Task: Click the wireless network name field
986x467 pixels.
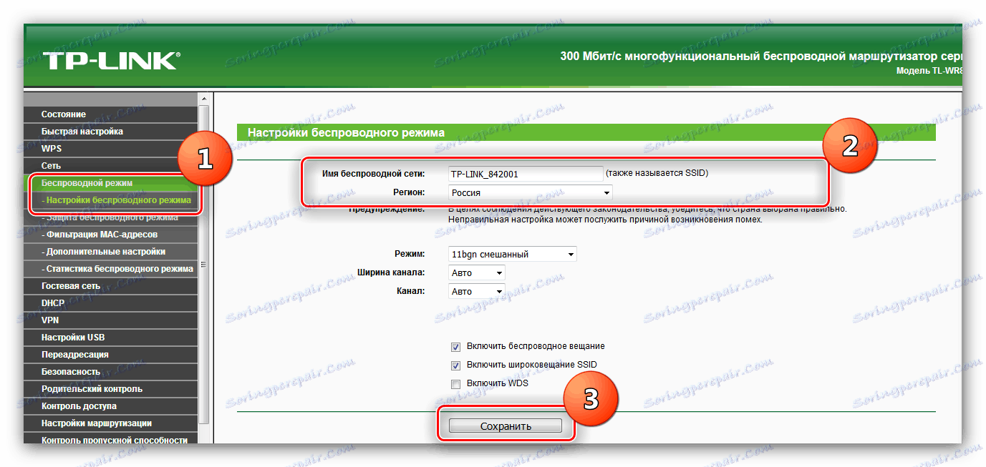Action: [526, 174]
